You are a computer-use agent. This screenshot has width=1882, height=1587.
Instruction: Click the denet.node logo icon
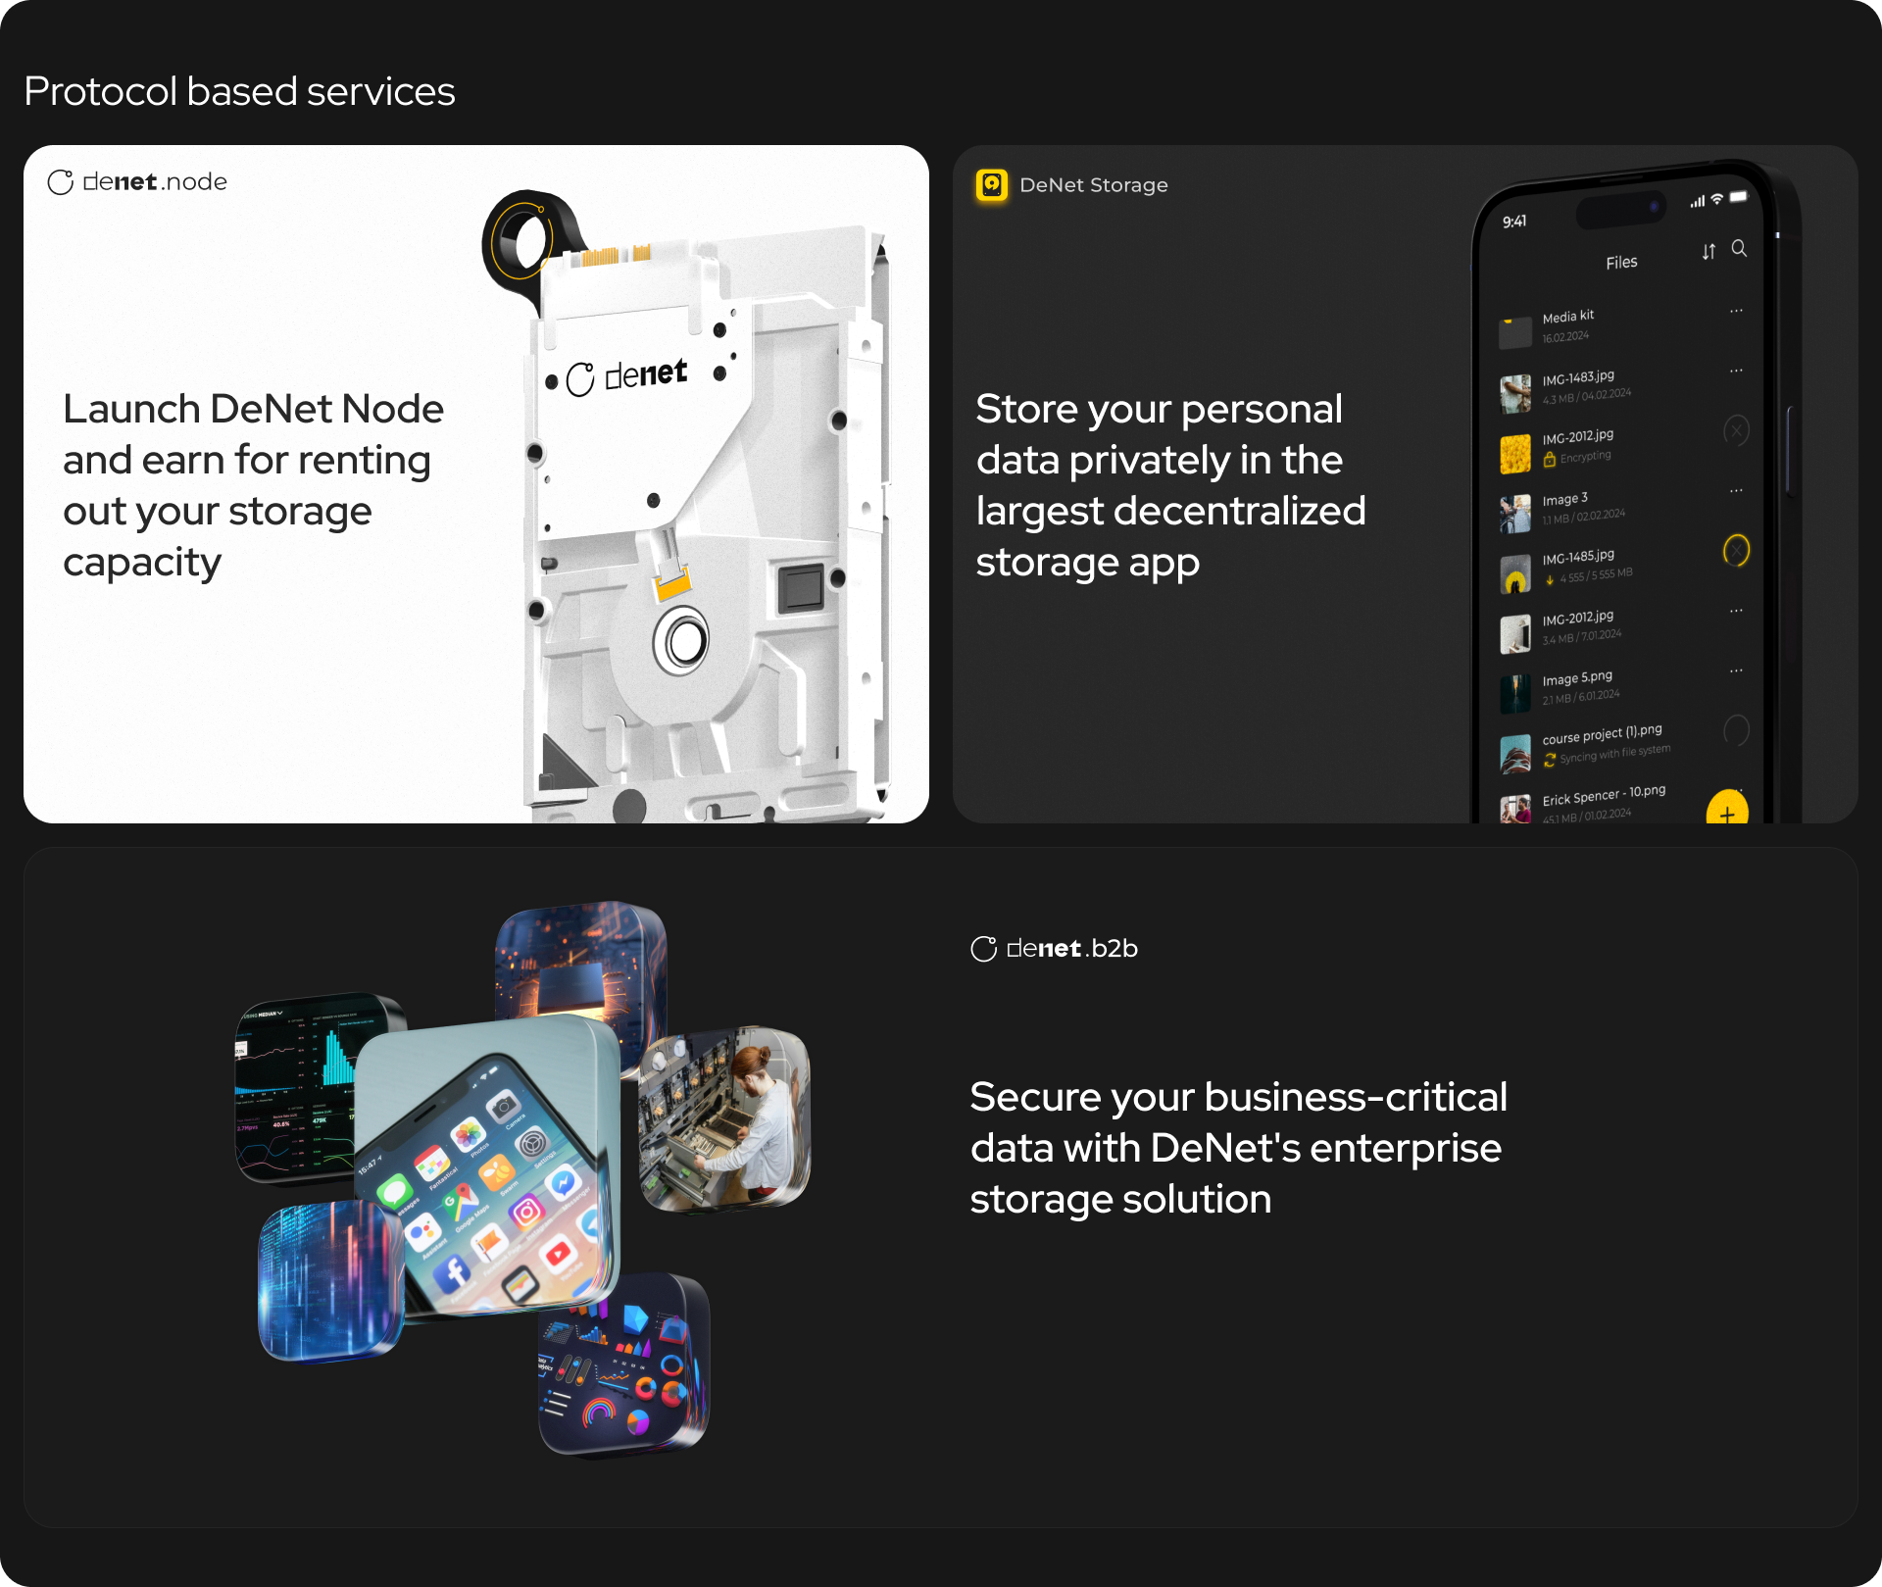62,180
